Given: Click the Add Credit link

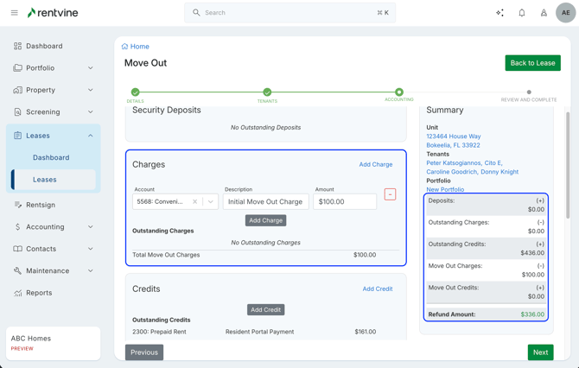Looking at the screenshot, I should [378, 289].
